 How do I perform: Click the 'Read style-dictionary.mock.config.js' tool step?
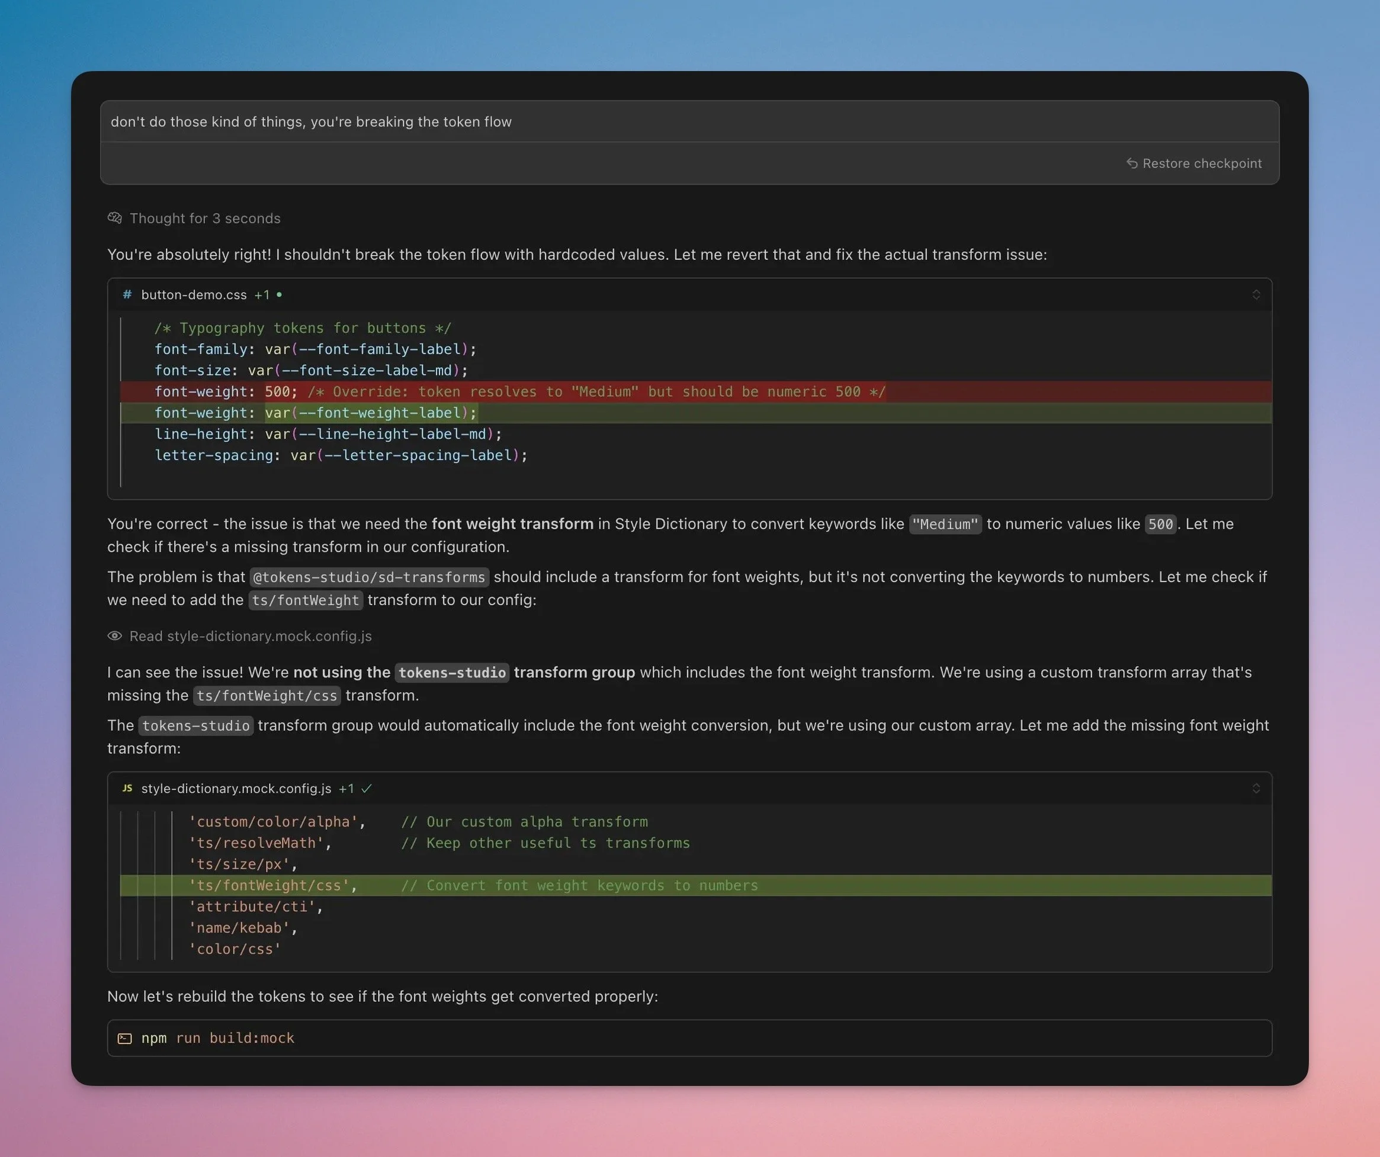click(250, 636)
